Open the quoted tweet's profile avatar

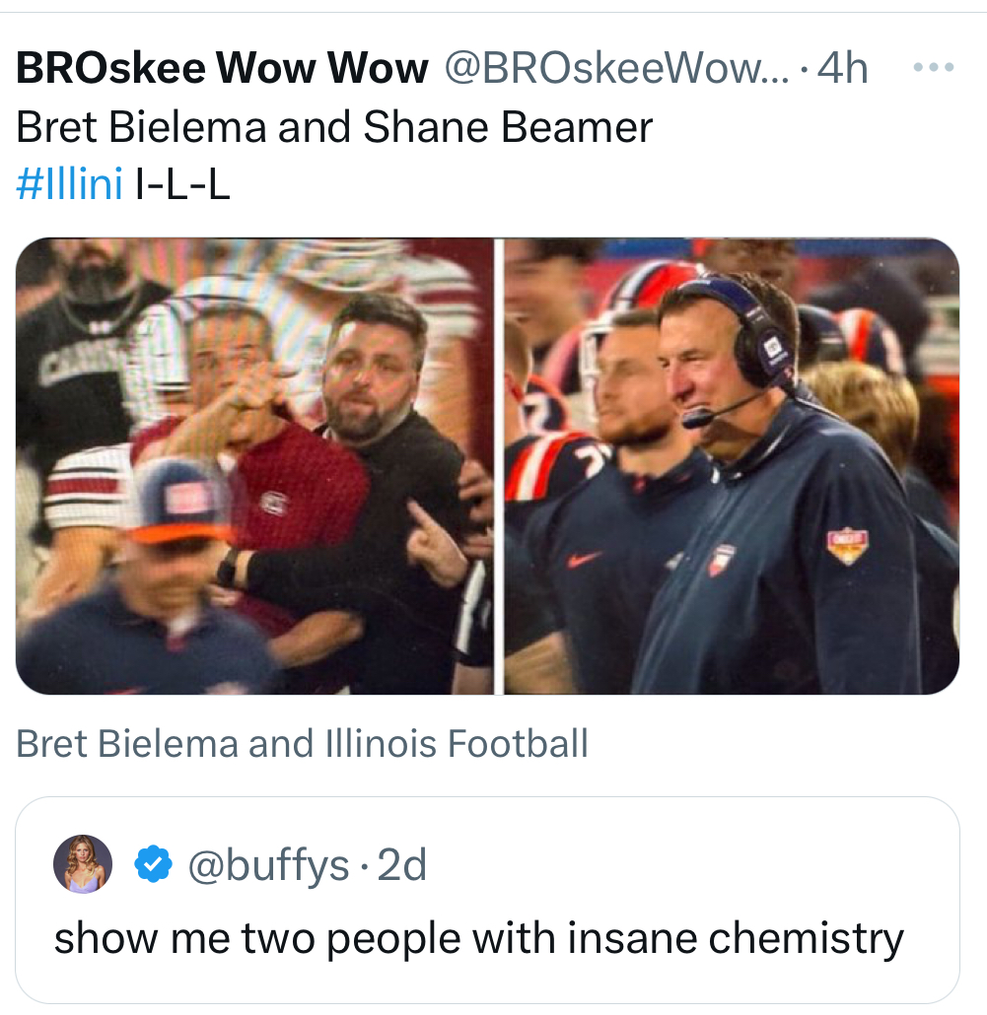[x=83, y=864]
